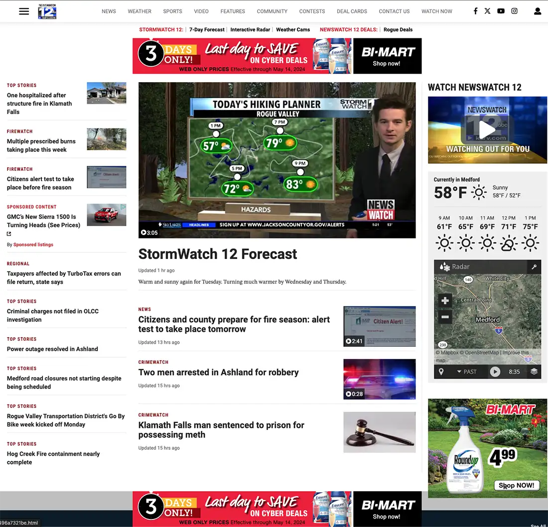Click the radar precipitation type icon
This screenshot has width=548, height=527.
click(444, 267)
